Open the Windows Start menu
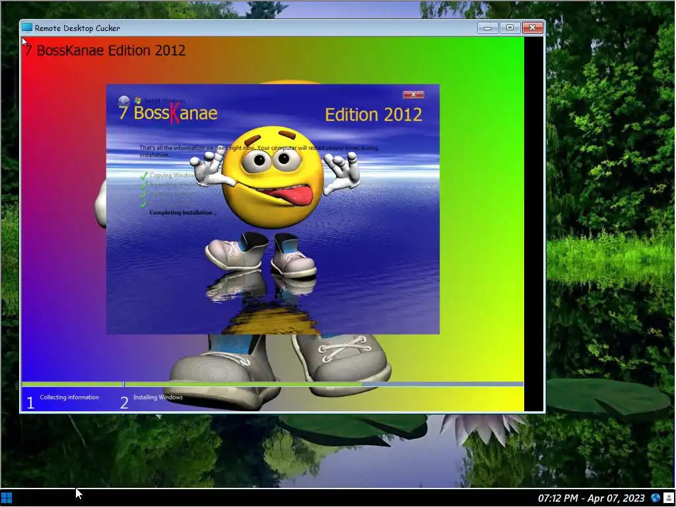 tap(7, 499)
